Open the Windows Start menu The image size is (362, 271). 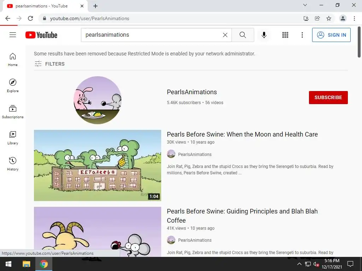coord(8,264)
